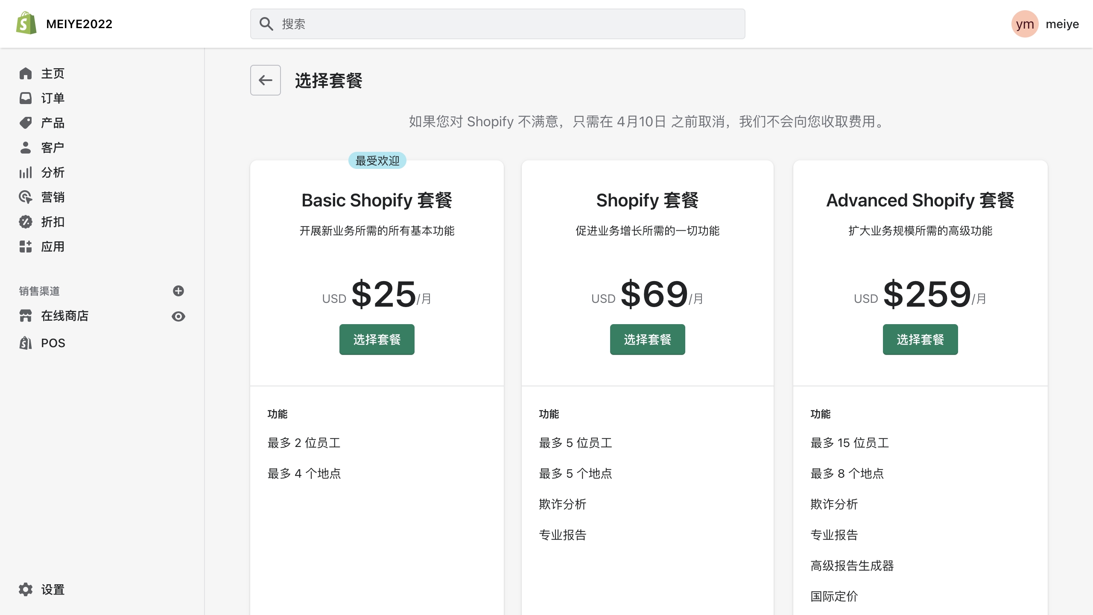Choose the Shopify $69 plan button

pyautogui.click(x=648, y=339)
